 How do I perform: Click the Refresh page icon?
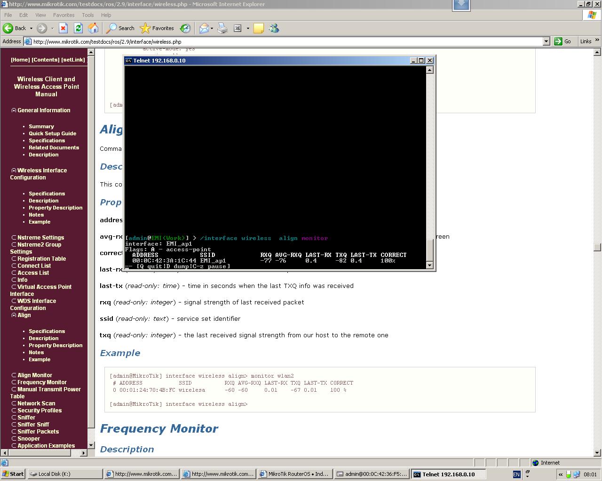(x=78, y=28)
